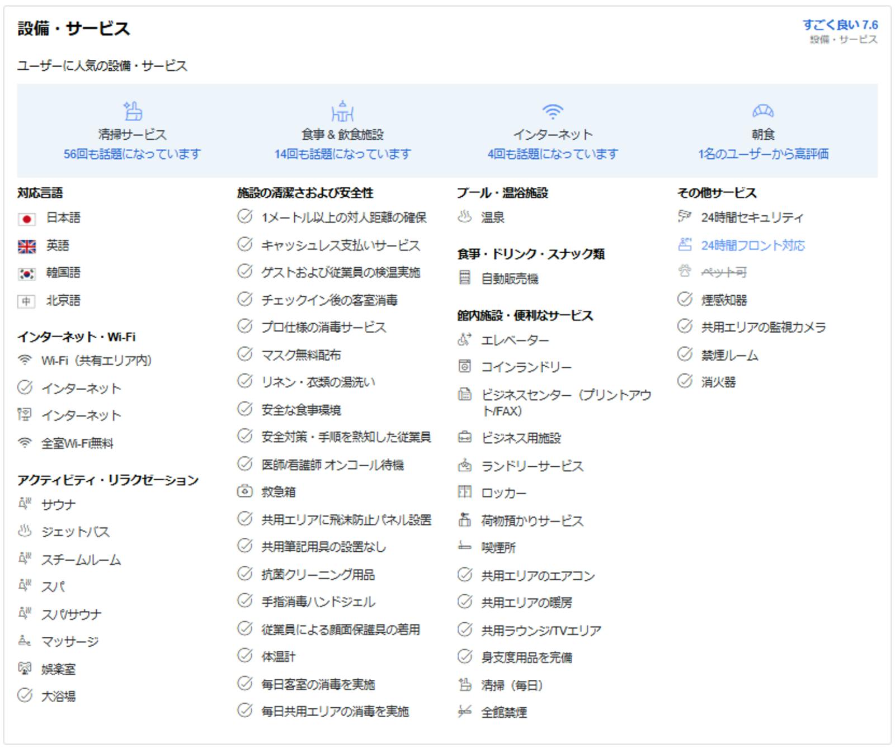
Task: Click the business center icon beside ビジネスセンター
Action: coord(465,394)
